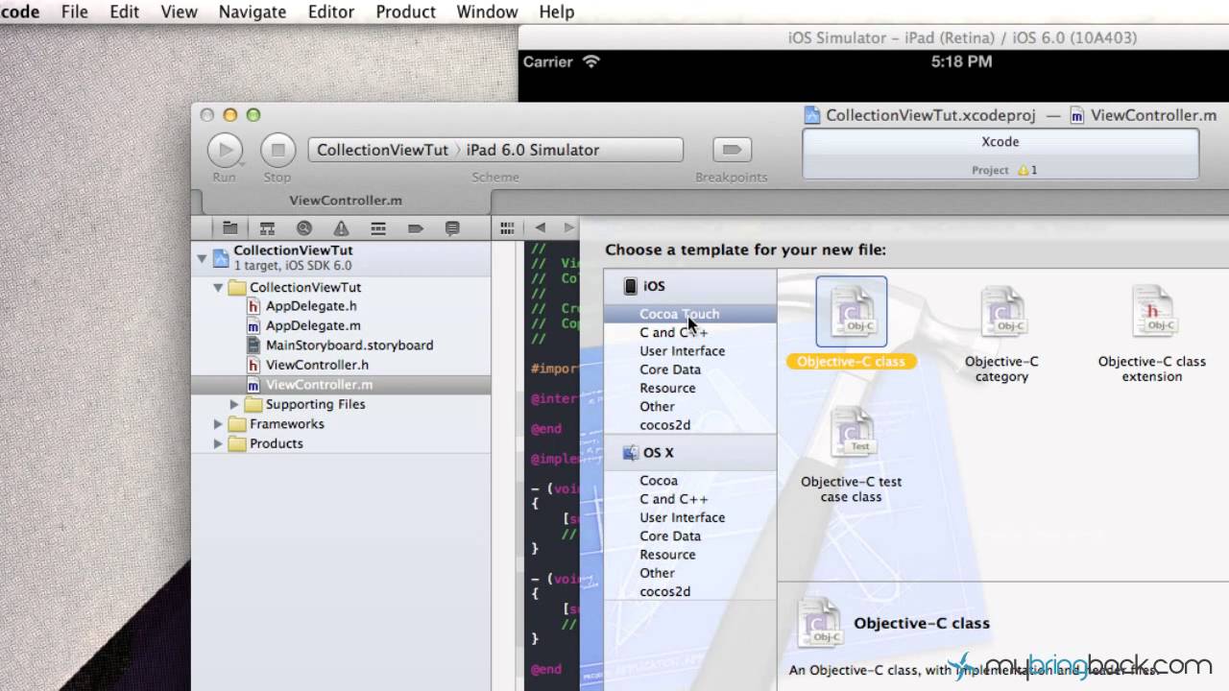Click the iOS section header
This screenshot has height=691, width=1229.
[689, 286]
